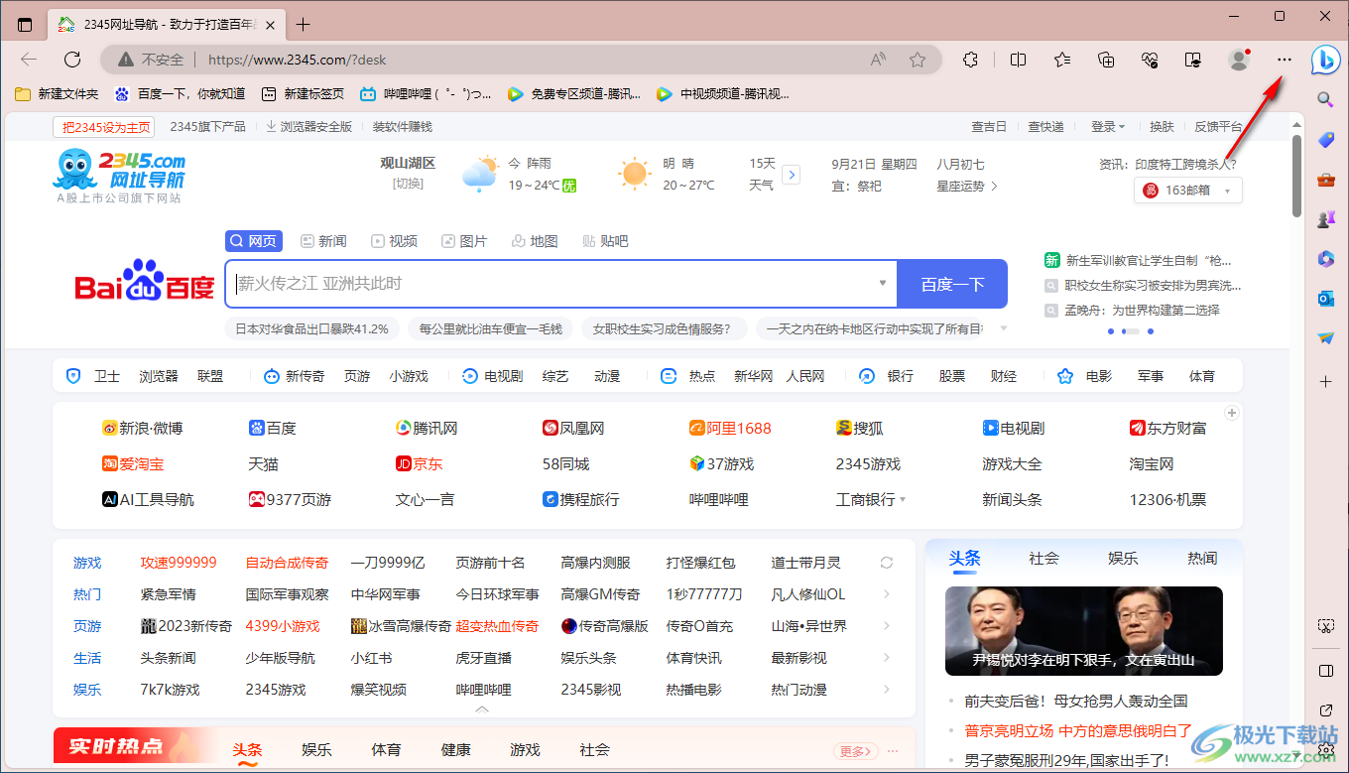Open 换肤 theme option
Viewport: 1349px width, 773px height.
coord(1162,127)
